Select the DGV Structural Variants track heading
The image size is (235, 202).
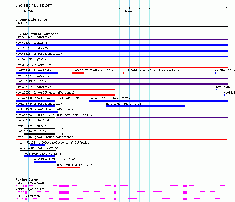pyautogui.click(x=37, y=34)
